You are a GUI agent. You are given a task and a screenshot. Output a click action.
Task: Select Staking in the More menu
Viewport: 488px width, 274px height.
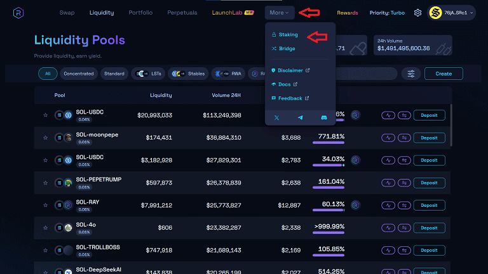285,34
